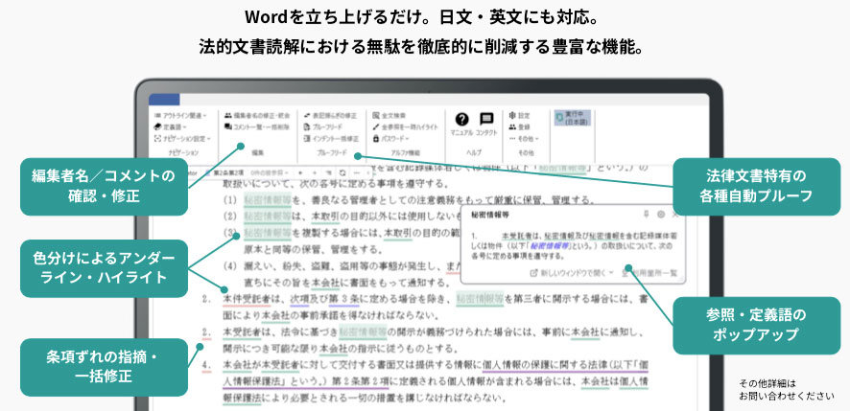Click highlighted 秘密情報等 in item (3)
The height and width of the screenshot is (411, 850).
(x=268, y=234)
